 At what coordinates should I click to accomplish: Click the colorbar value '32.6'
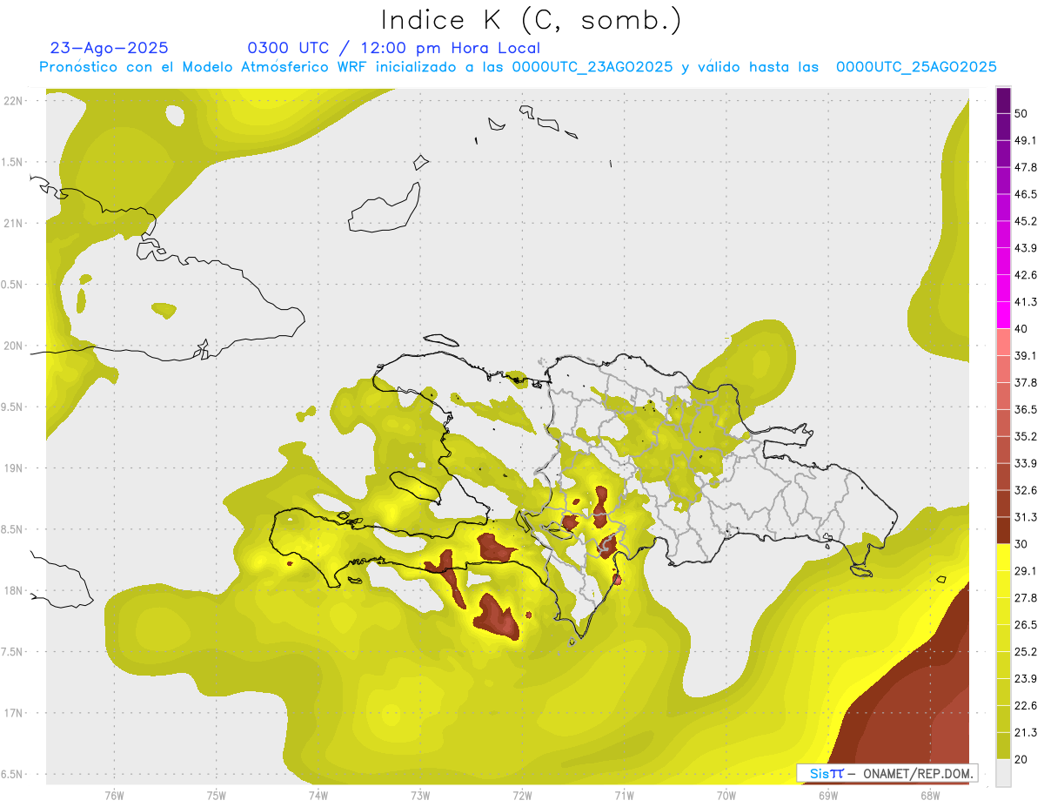(x=1026, y=490)
